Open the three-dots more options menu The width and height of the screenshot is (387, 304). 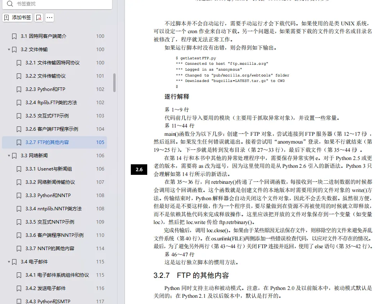[x=50, y=18]
